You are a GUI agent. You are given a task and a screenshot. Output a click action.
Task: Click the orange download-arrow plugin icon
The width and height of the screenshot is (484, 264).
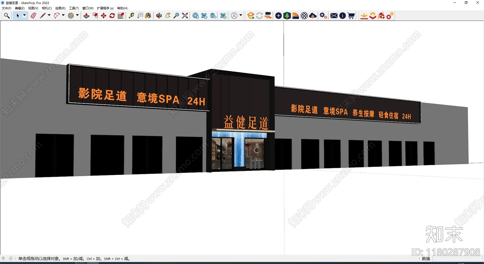click(364, 16)
